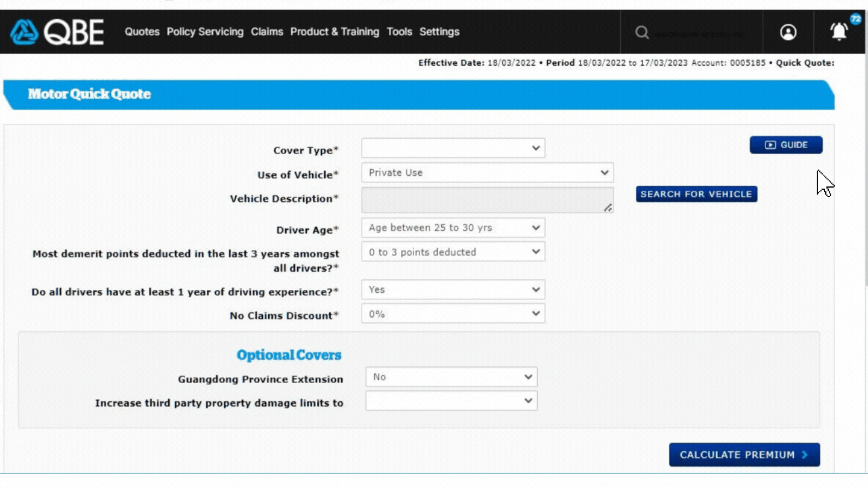Open the Tools menu

400,32
